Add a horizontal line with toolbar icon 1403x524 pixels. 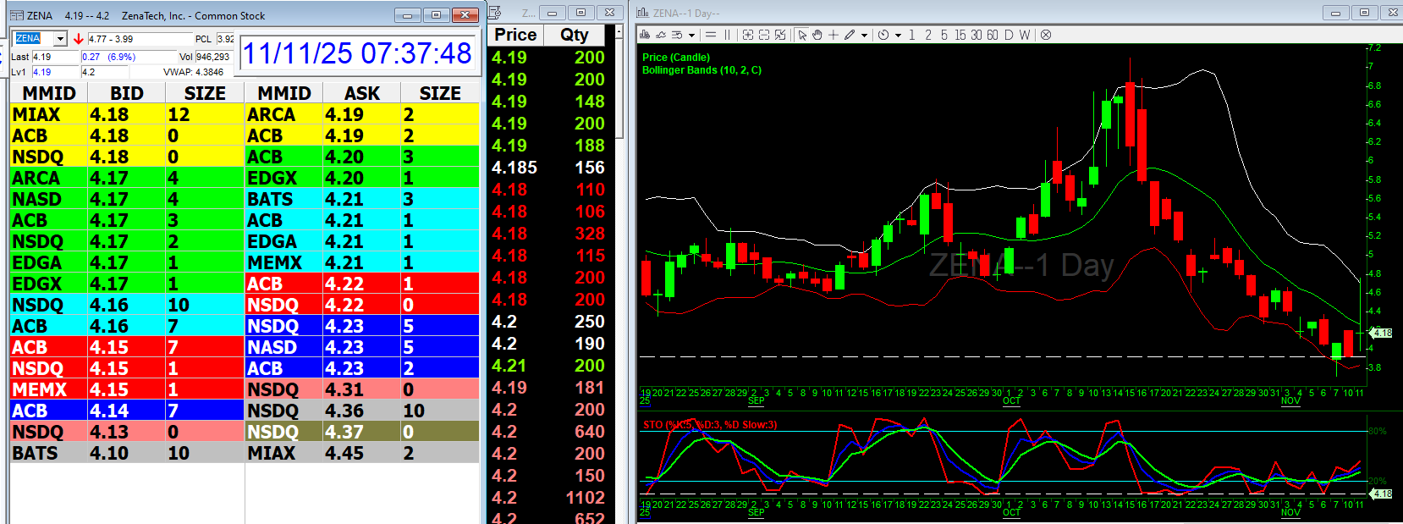click(x=711, y=35)
